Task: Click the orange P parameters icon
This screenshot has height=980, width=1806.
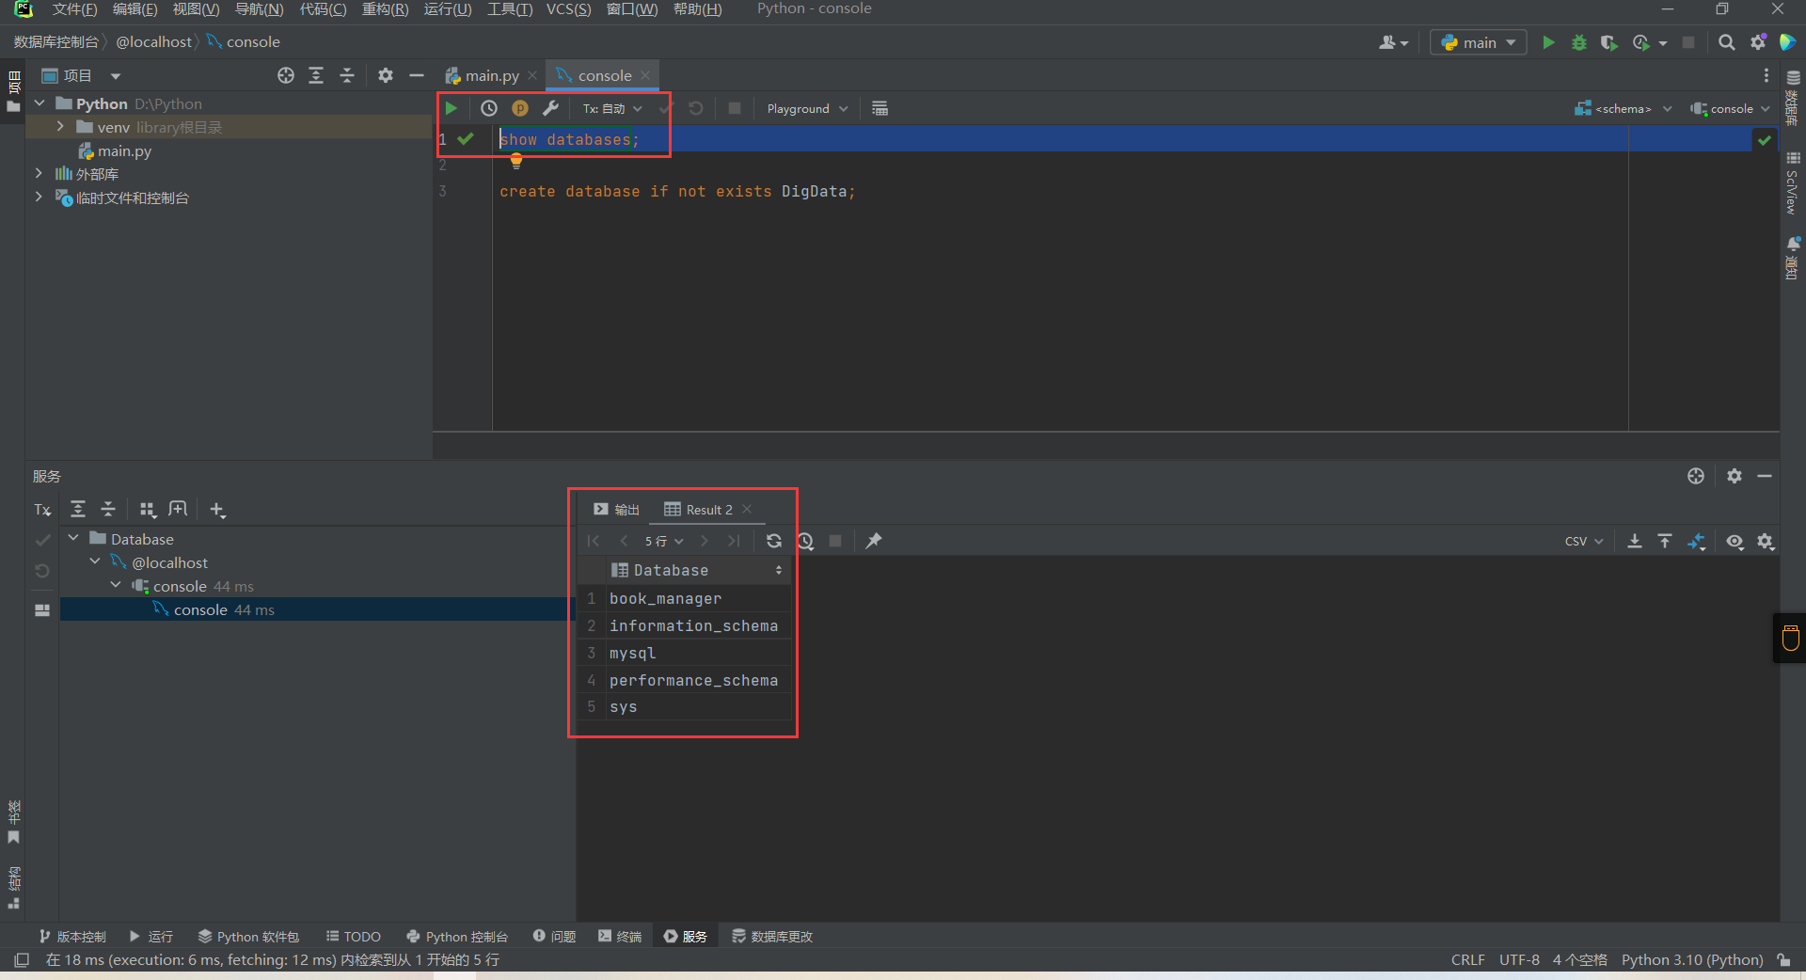Action: click(x=520, y=108)
